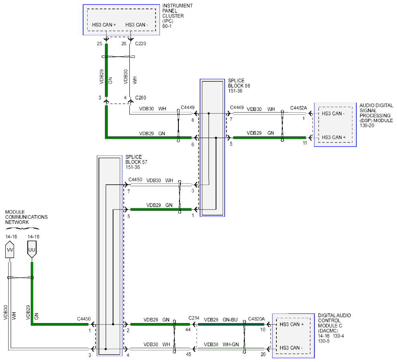Image resolution: width=397 pixels, height=362 pixels.
Task: Open the 130-20 reference for DSP module
Action: [366, 126]
